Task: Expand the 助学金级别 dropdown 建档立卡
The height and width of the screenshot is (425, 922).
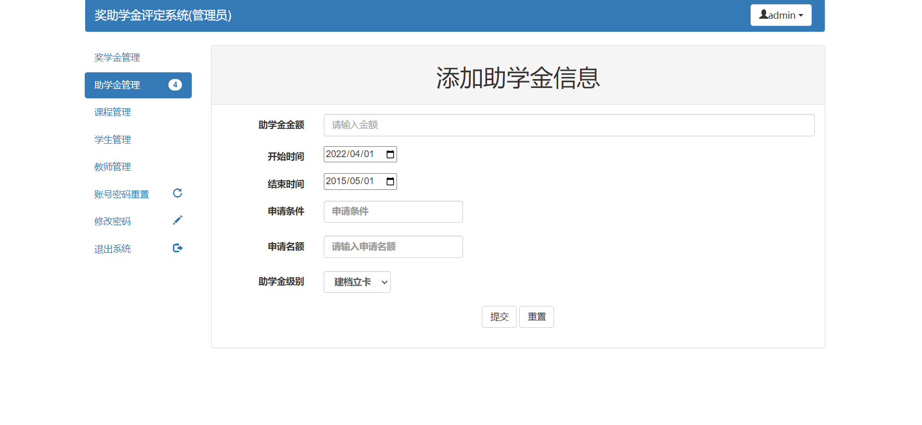Action: (357, 282)
